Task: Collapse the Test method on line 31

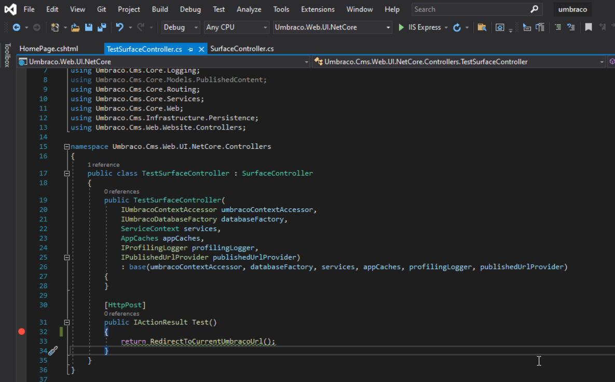Action: 66,322
